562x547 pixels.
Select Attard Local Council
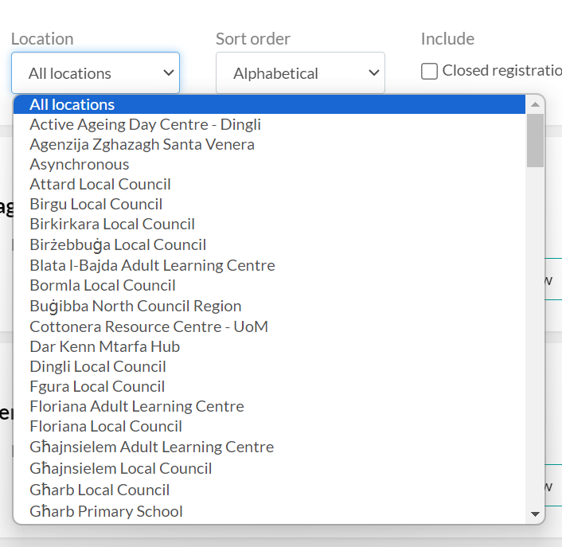click(100, 184)
